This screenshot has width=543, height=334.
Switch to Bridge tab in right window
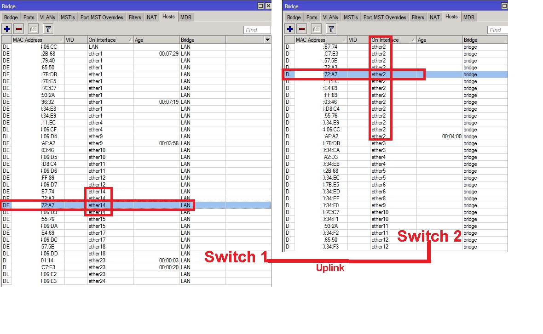[294, 17]
